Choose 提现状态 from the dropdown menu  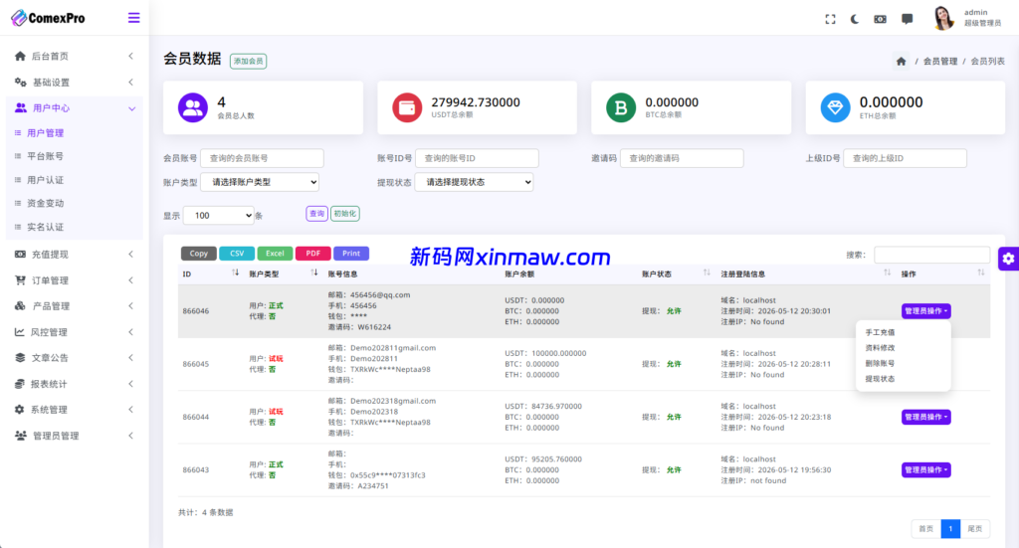pyautogui.click(x=880, y=379)
